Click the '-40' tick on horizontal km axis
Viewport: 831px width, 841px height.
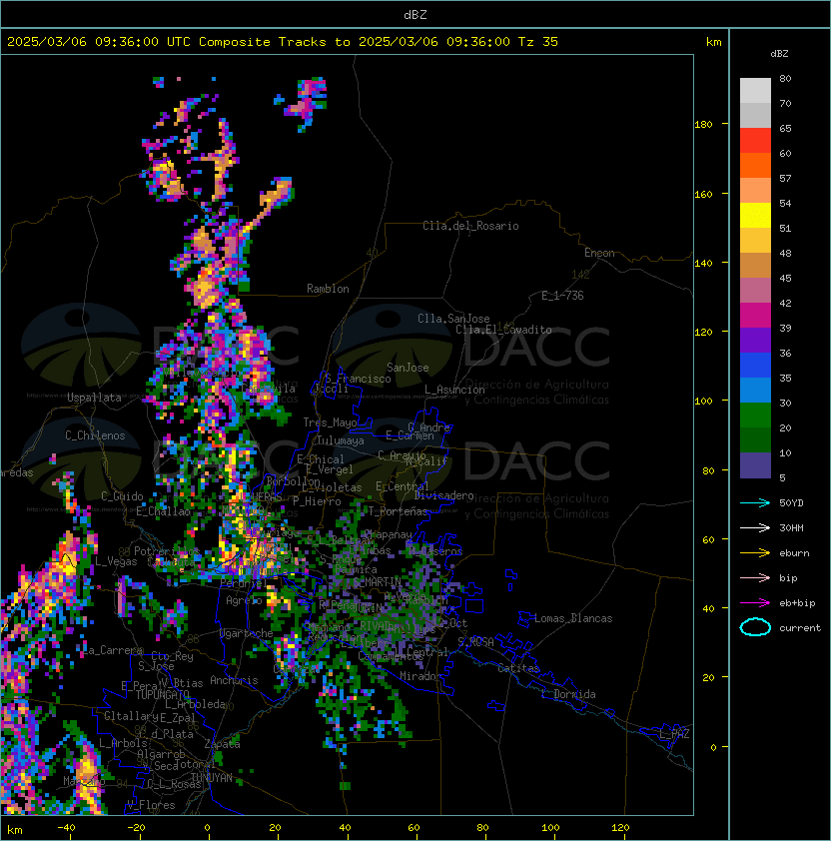[x=66, y=828]
